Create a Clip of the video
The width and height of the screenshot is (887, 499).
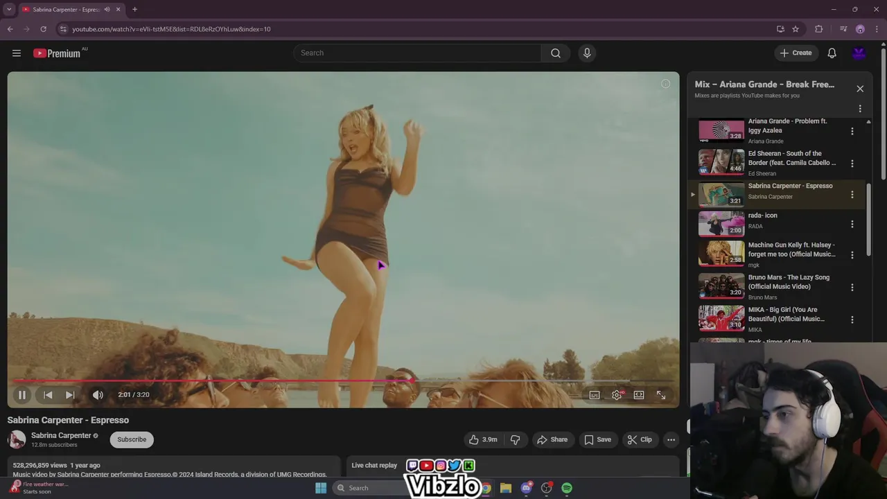(640, 439)
